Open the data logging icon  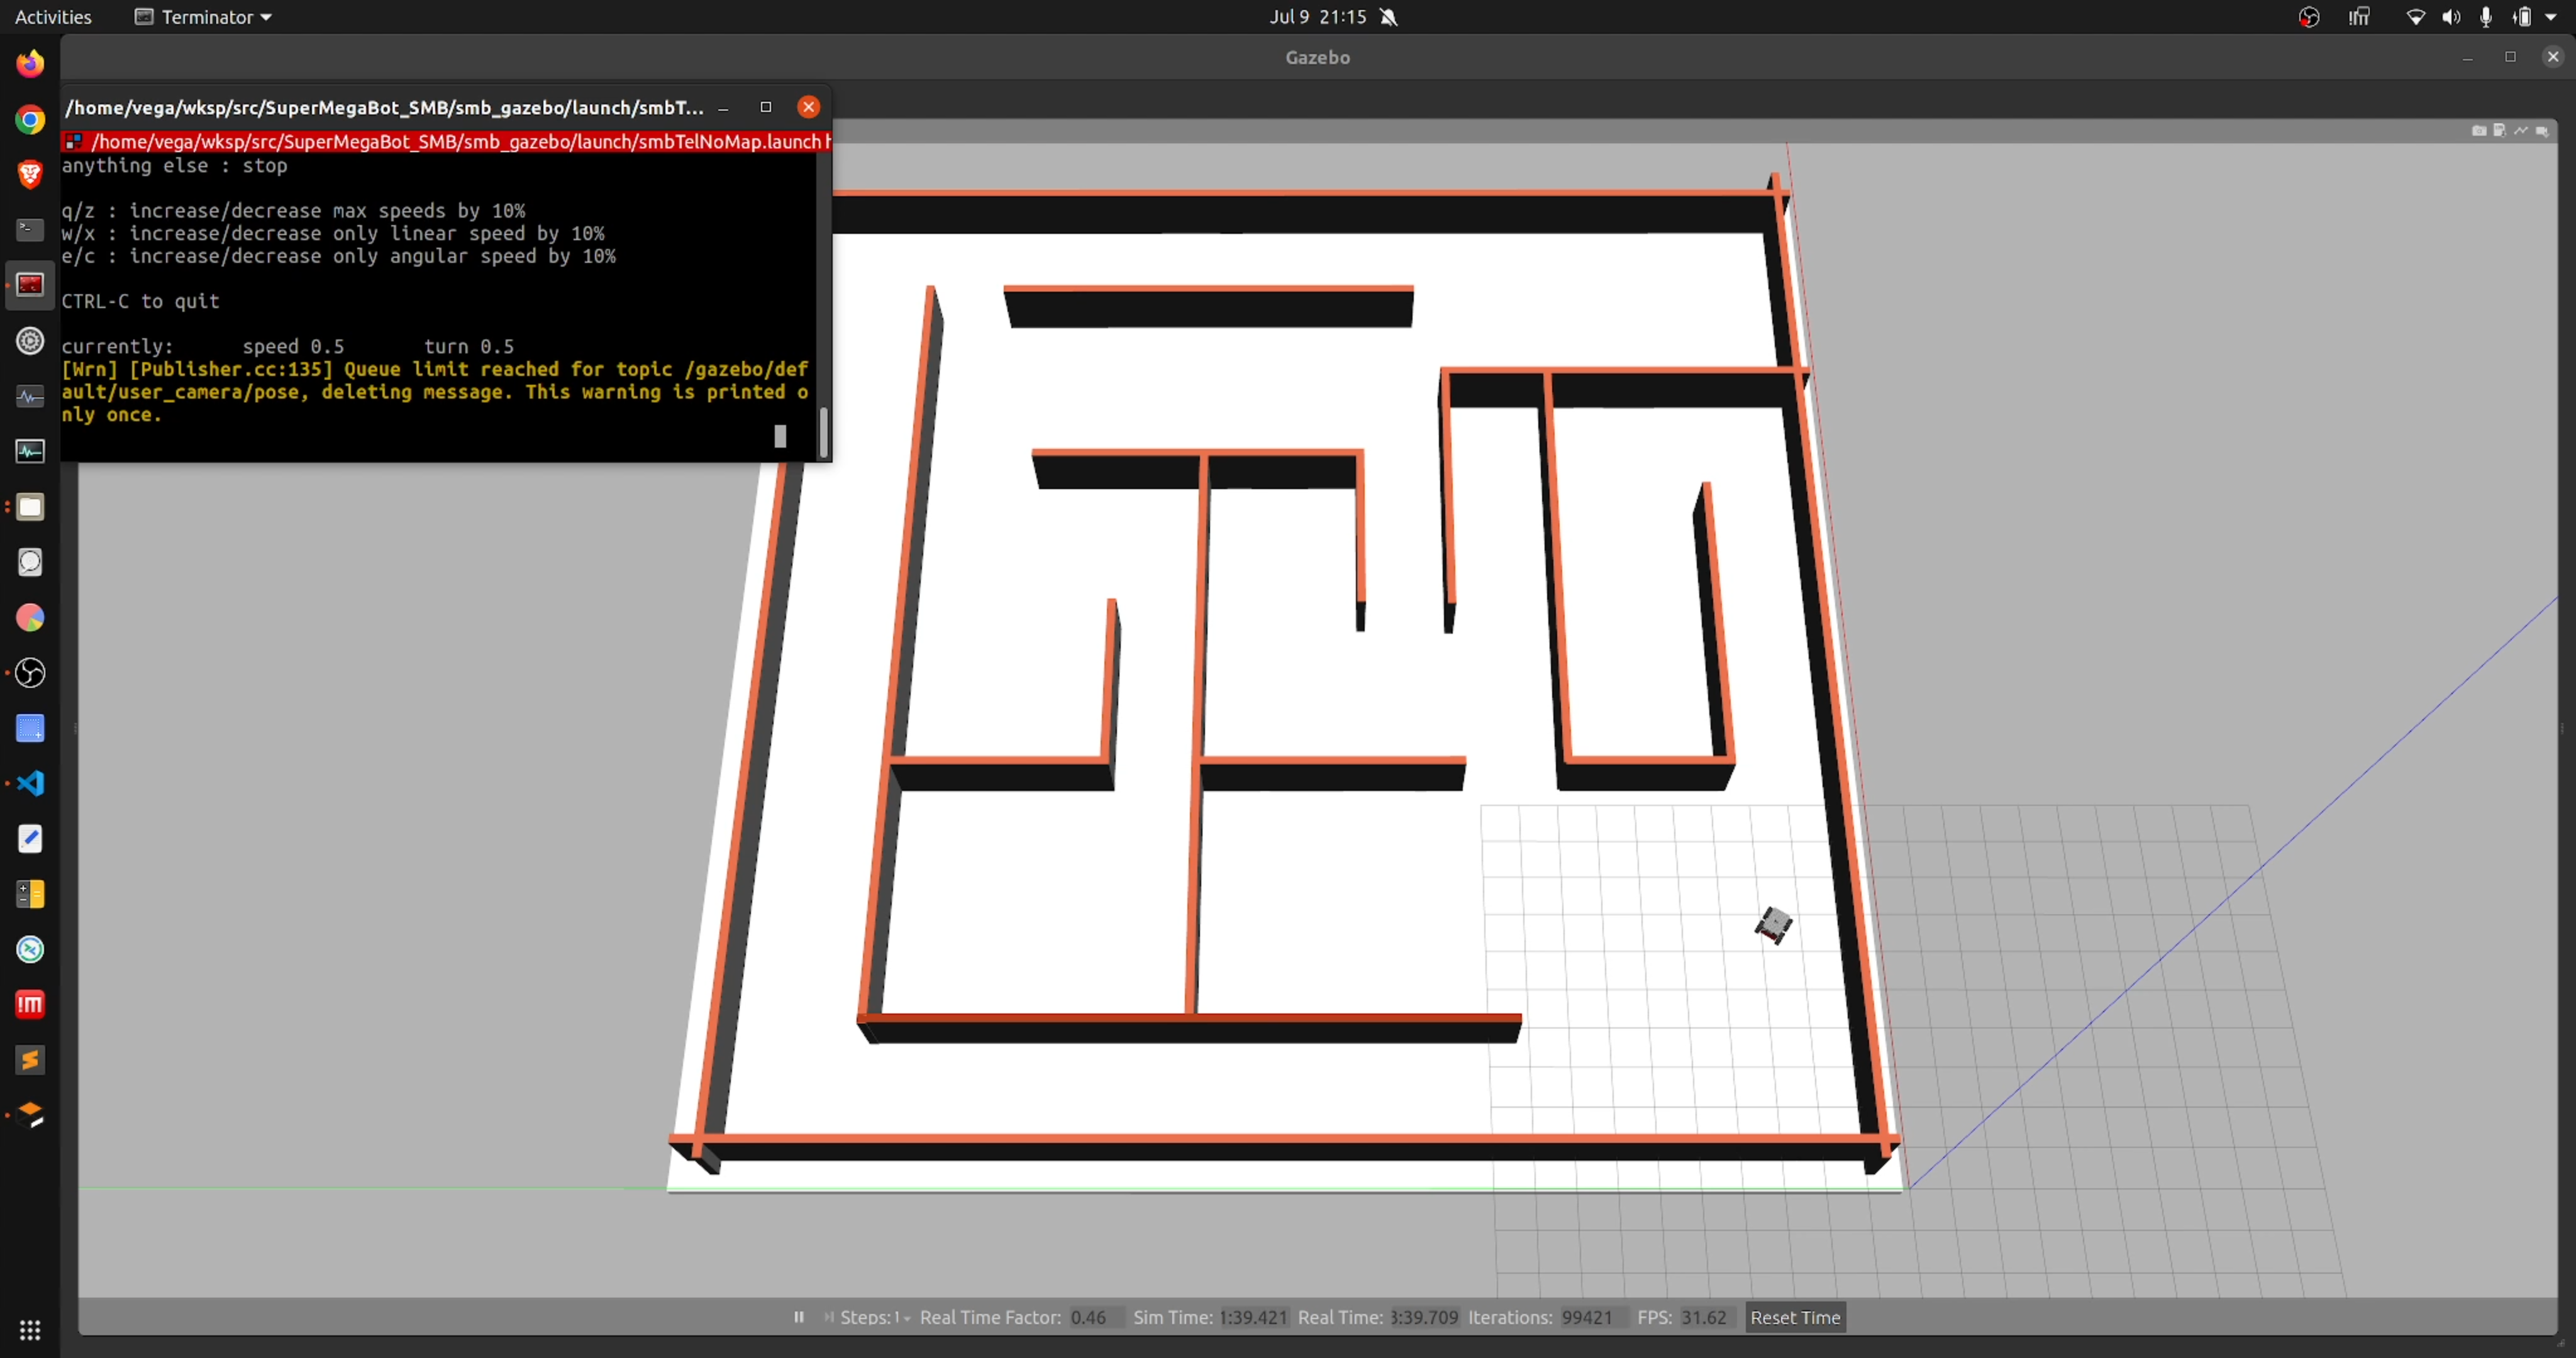(x=2499, y=131)
